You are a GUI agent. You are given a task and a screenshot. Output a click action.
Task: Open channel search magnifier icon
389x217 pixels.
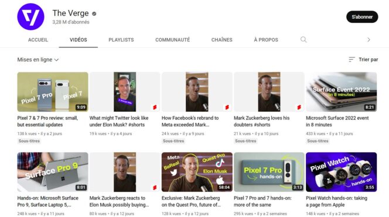(x=303, y=40)
